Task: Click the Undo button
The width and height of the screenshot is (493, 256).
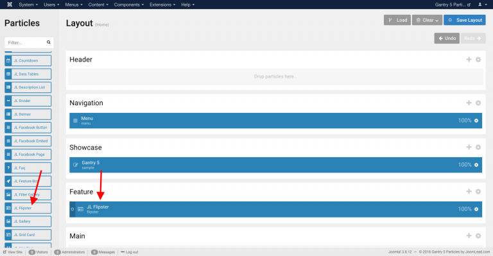Action: pos(447,38)
